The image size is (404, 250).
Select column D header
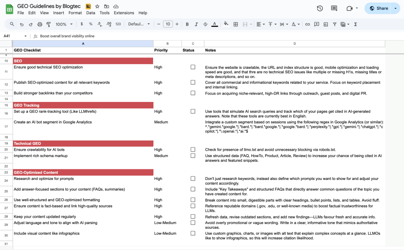coord(294,44)
